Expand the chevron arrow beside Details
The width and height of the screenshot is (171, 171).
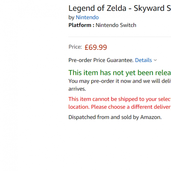(x=155, y=60)
